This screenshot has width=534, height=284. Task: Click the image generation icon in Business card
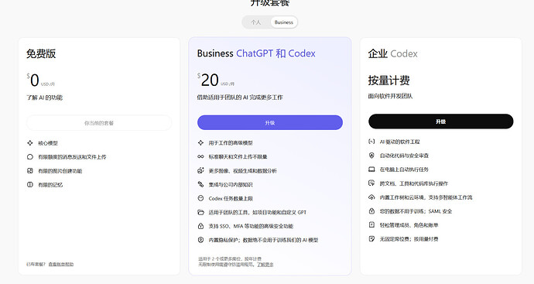(x=200, y=170)
